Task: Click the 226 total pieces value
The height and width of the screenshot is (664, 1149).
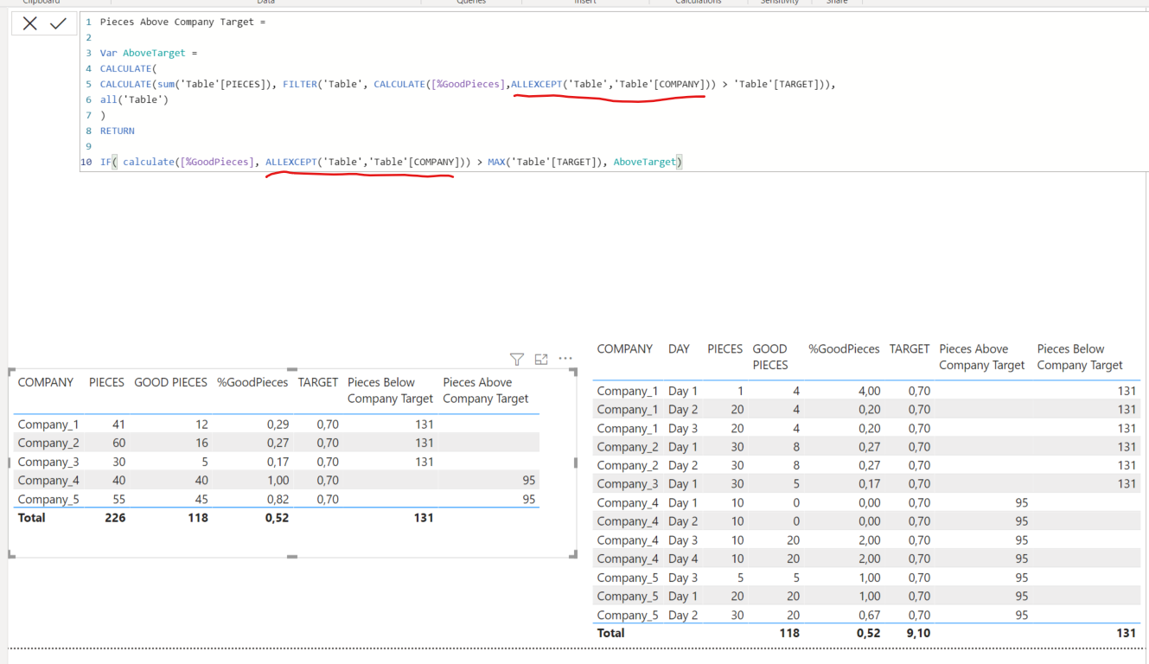Action: point(115,518)
